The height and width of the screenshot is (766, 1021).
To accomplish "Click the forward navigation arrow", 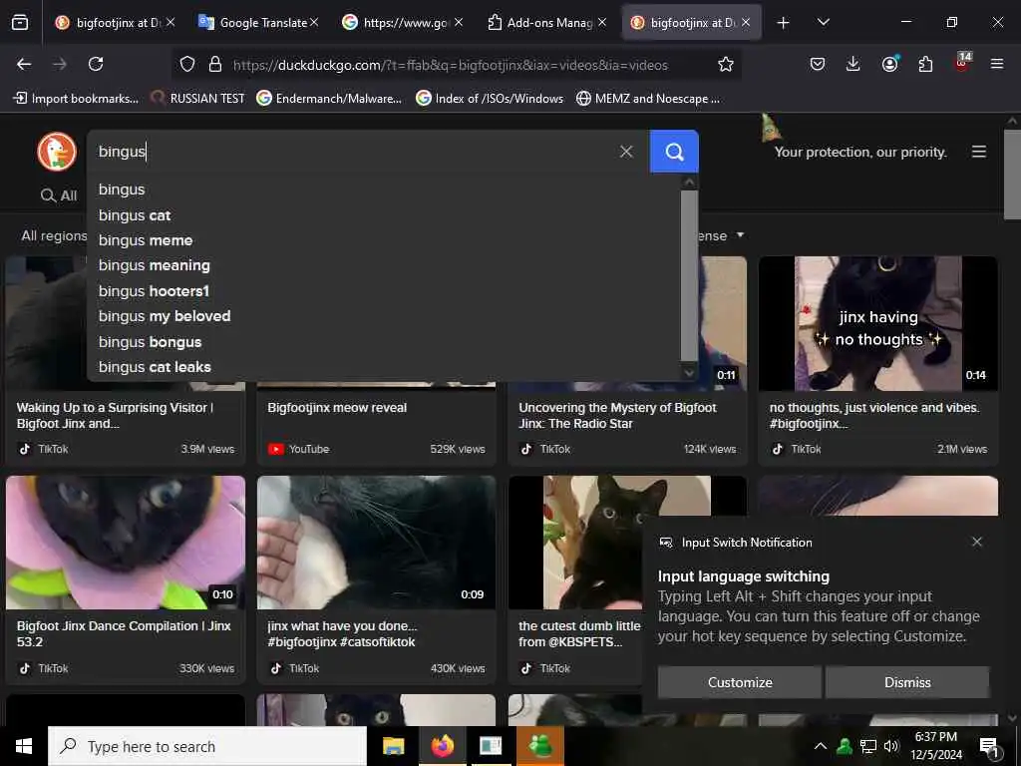I will 60,64.
